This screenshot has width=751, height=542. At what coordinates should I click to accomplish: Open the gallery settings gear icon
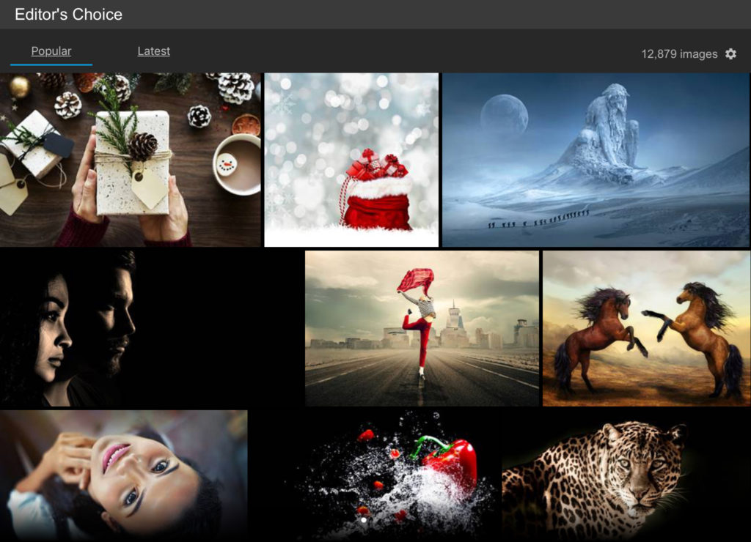[x=730, y=54]
